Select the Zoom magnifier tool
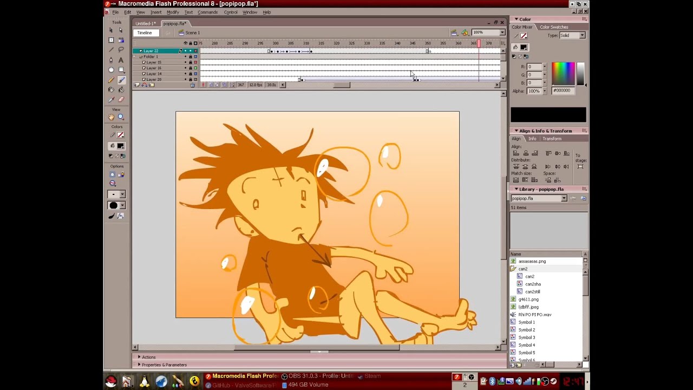Viewport: 693px width, 390px height. [121, 117]
